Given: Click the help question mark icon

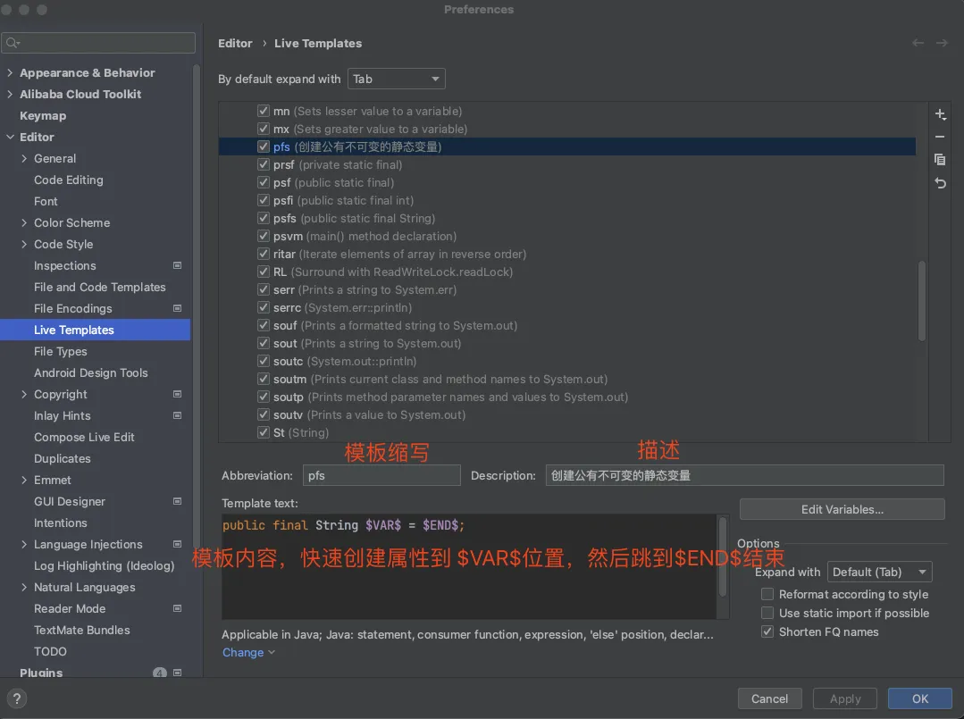Looking at the screenshot, I should (x=17, y=698).
